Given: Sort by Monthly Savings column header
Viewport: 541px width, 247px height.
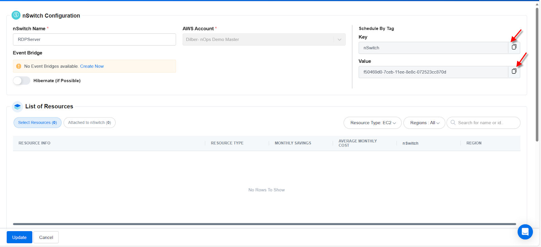Looking at the screenshot, I should click(x=293, y=143).
